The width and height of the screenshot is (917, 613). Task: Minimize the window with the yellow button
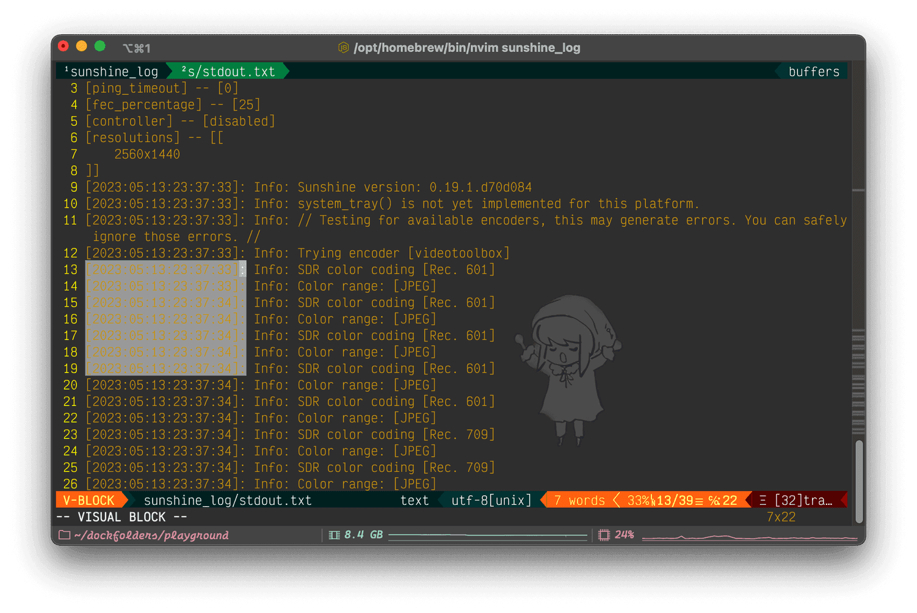(x=82, y=46)
